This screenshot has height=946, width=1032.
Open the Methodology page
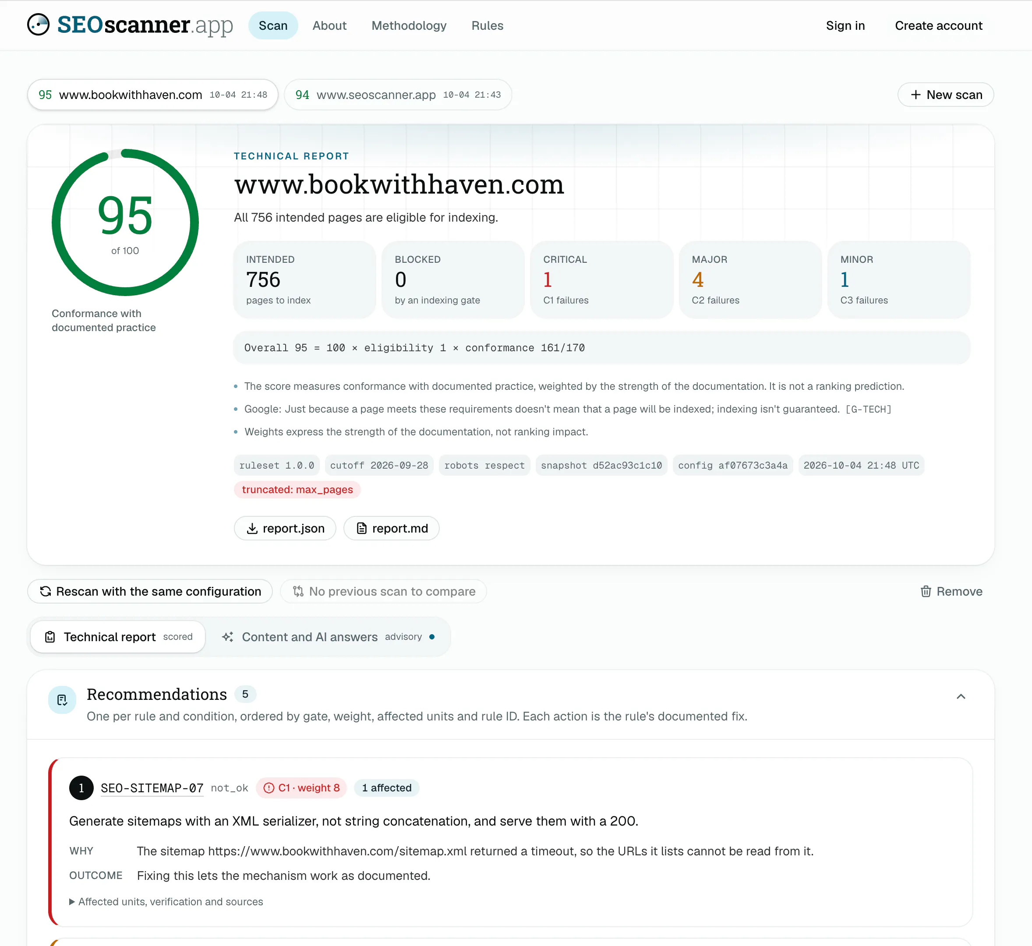tap(409, 25)
